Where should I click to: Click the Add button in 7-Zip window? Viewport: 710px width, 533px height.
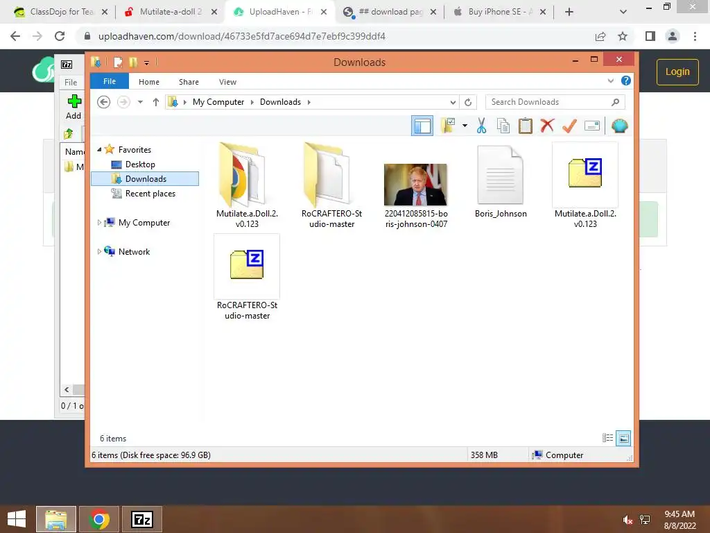pos(73,107)
